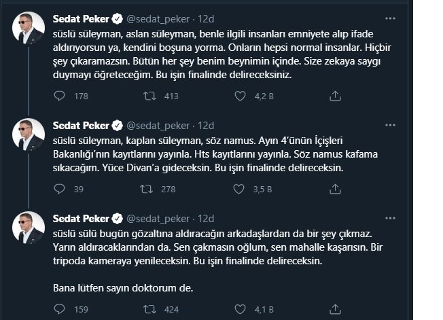
Task: Reply to the tweet with 39 comments
Action: [59, 189]
